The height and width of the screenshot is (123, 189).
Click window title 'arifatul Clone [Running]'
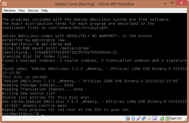pyautogui.click(x=75, y=4)
